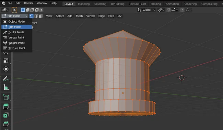Open the Vertex menu
The height and width of the screenshot is (130, 223).
click(x=91, y=16)
